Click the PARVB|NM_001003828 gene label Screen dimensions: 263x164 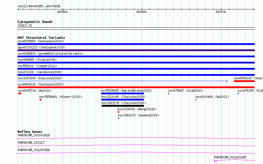click(x=34, y=135)
